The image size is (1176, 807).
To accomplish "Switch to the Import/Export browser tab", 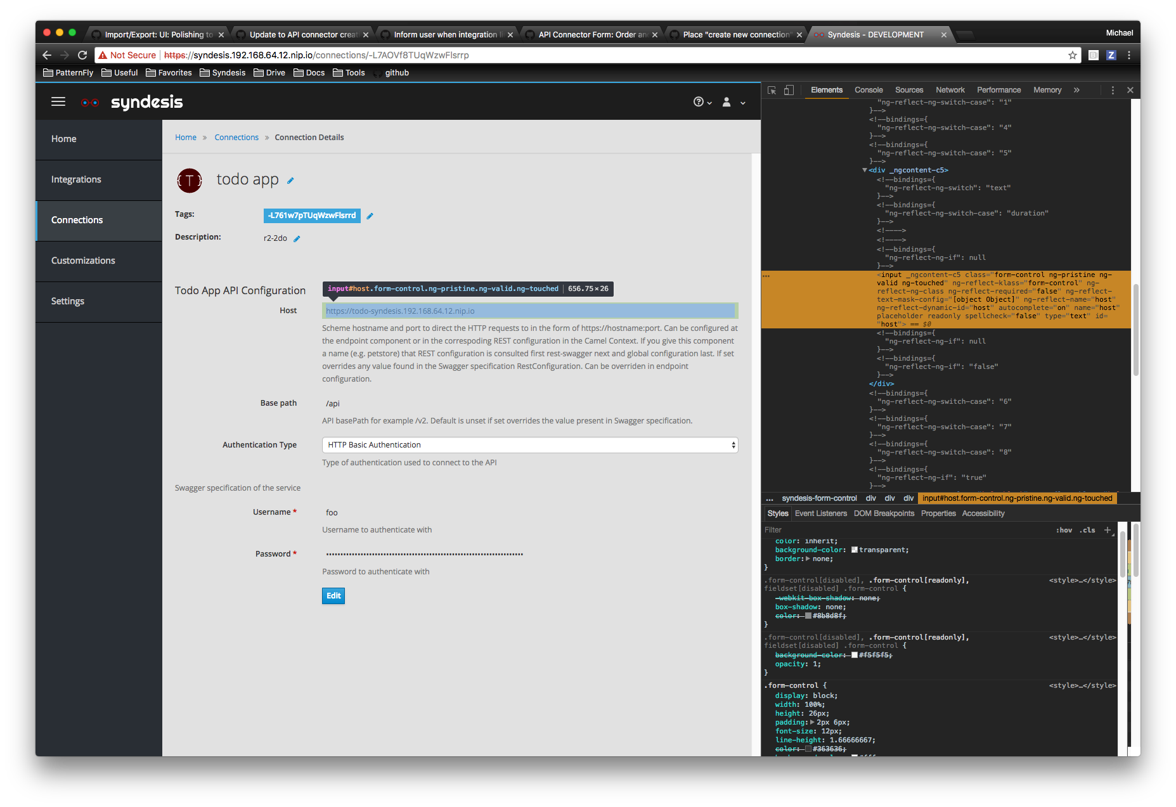I will point(158,34).
